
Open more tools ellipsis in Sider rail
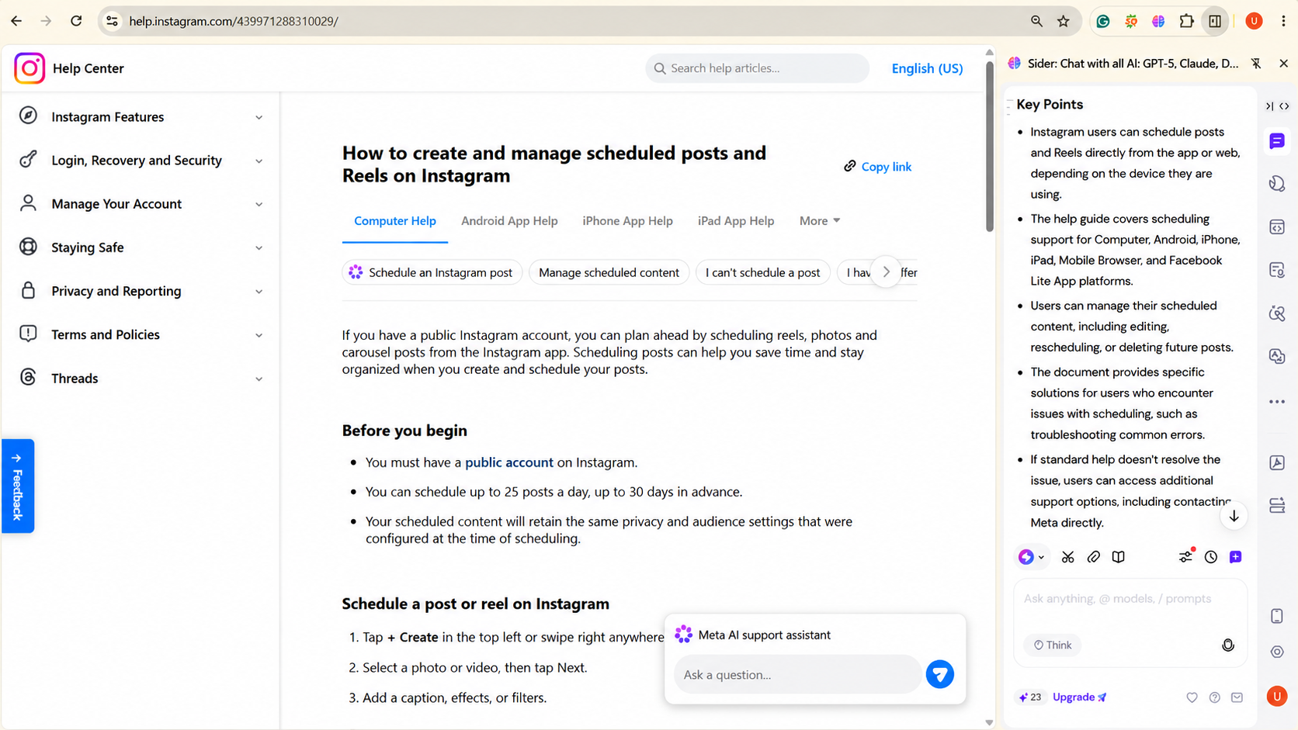[x=1277, y=401]
